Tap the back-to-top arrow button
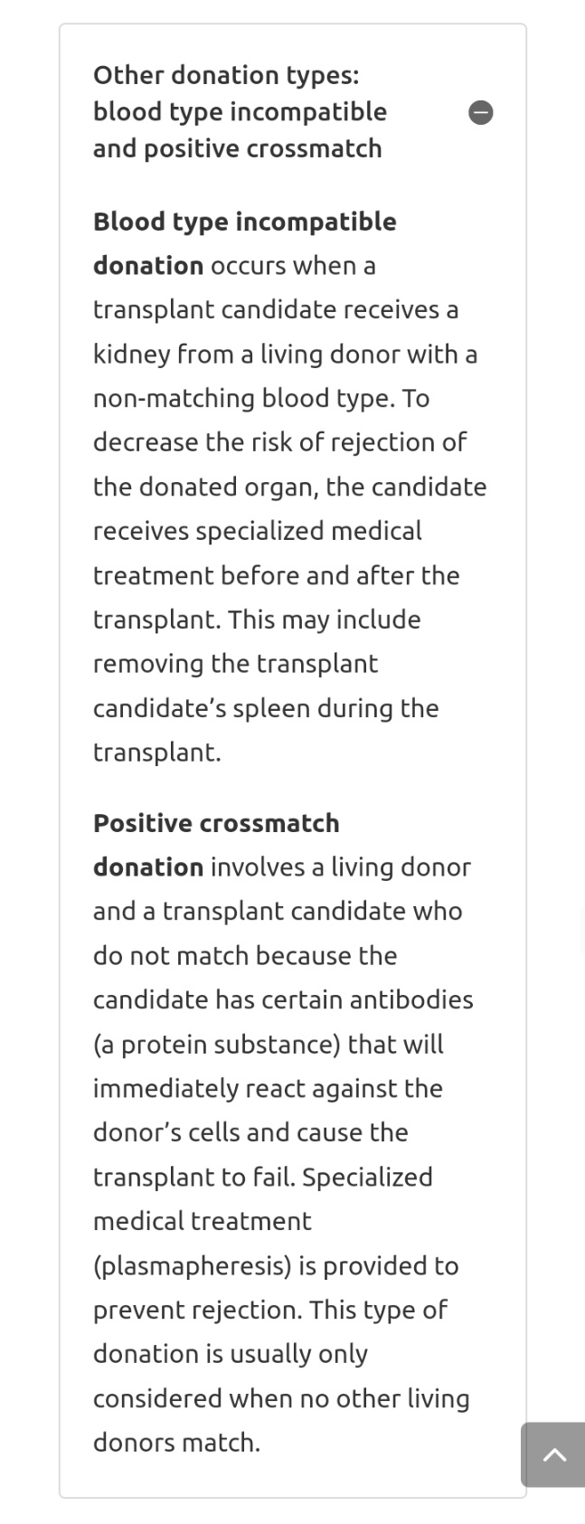Screen dimensions: 585x1524 tap(553, 1454)
